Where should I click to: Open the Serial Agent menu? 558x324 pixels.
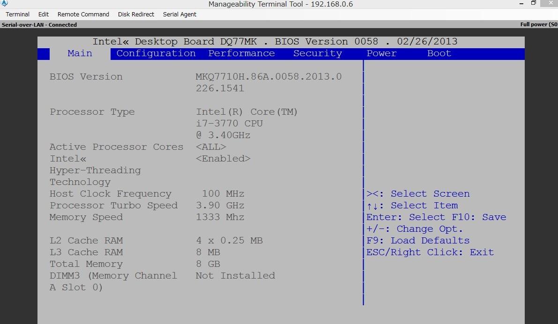(x=180, y=14)
